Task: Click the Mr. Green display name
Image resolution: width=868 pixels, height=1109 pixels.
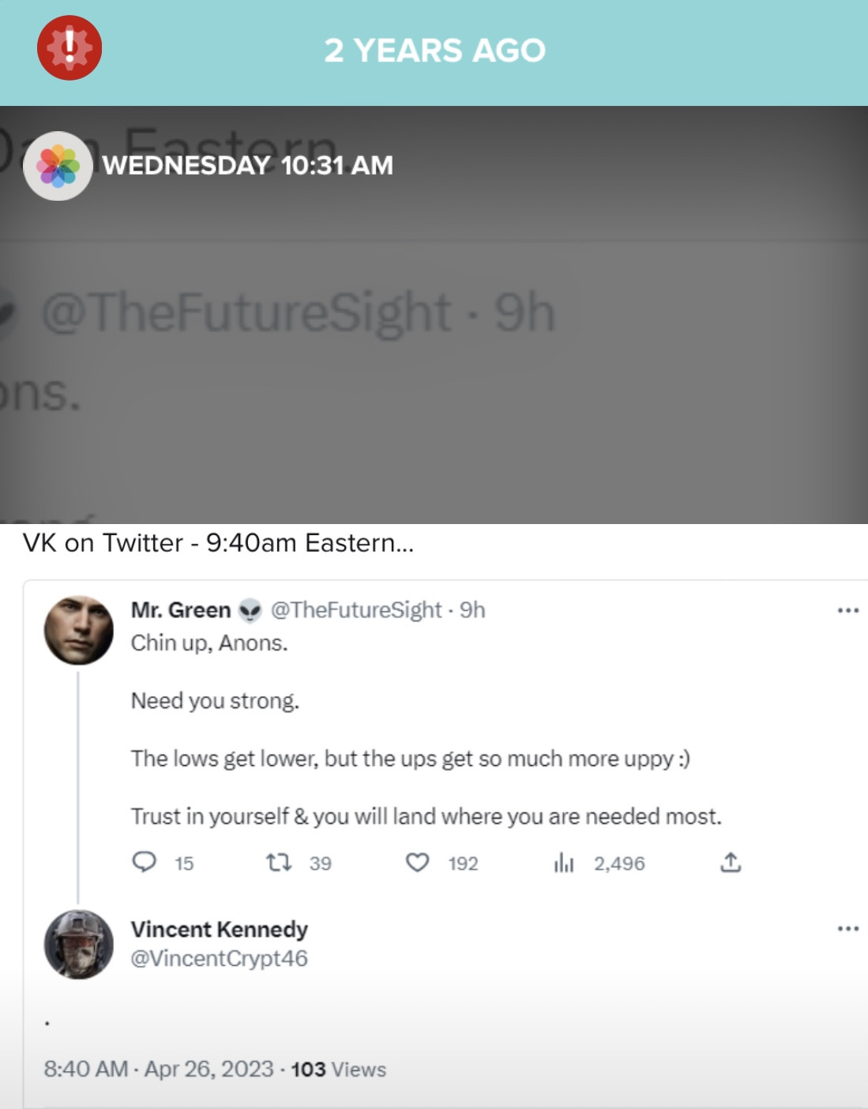Action: pyautogui.click(x=180, y=610)
